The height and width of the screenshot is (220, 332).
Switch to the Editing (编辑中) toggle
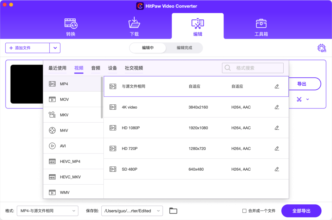pos(148,48)
